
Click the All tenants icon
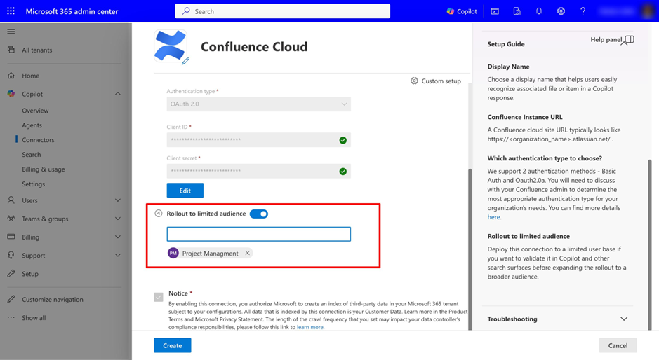point(11,50)
